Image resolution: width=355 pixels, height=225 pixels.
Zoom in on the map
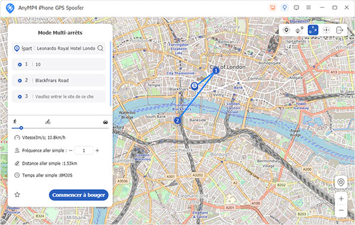341,199
